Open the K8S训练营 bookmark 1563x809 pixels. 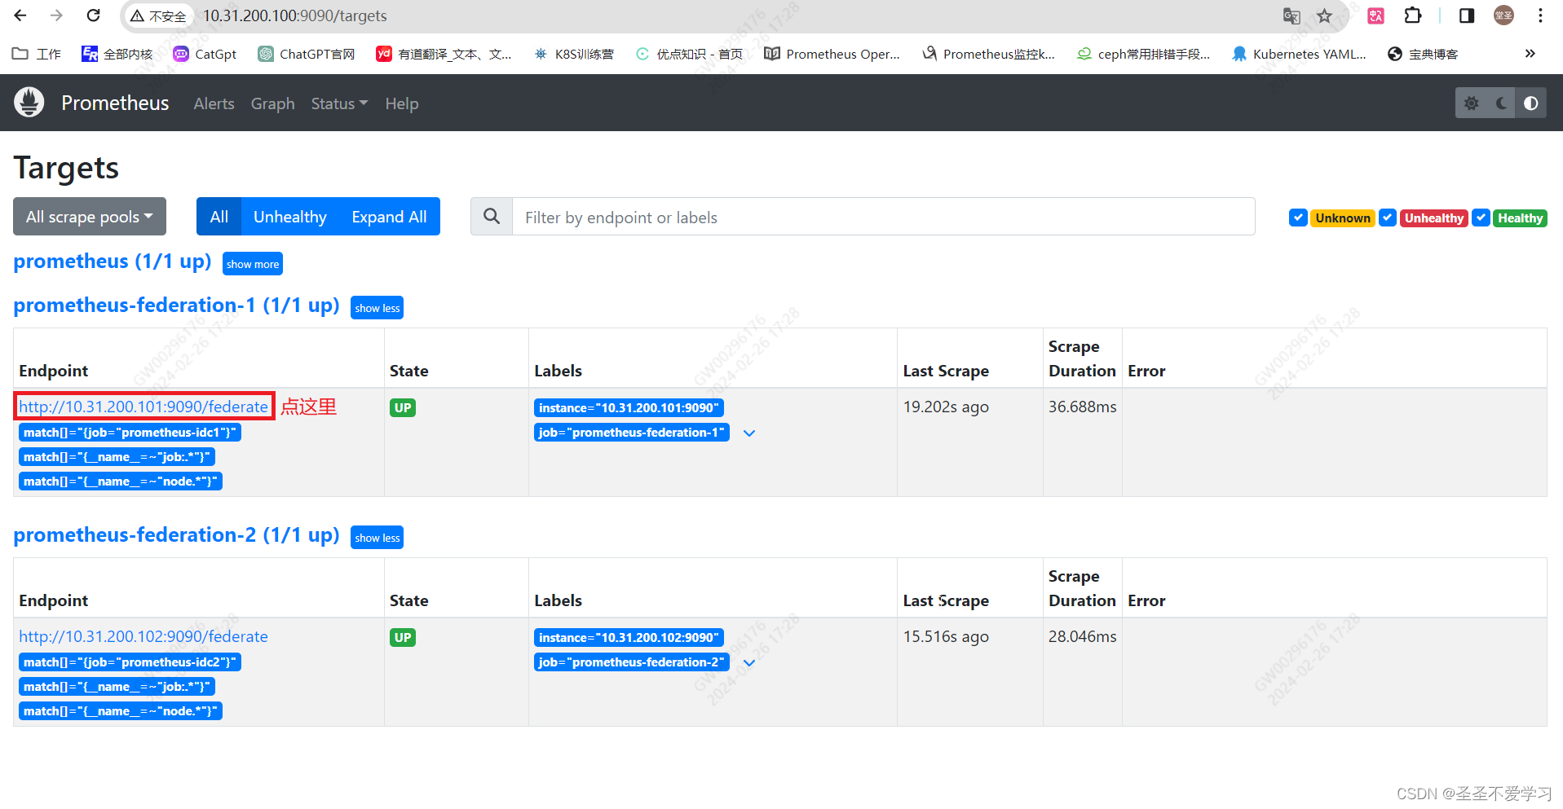(x=573, y=54)
